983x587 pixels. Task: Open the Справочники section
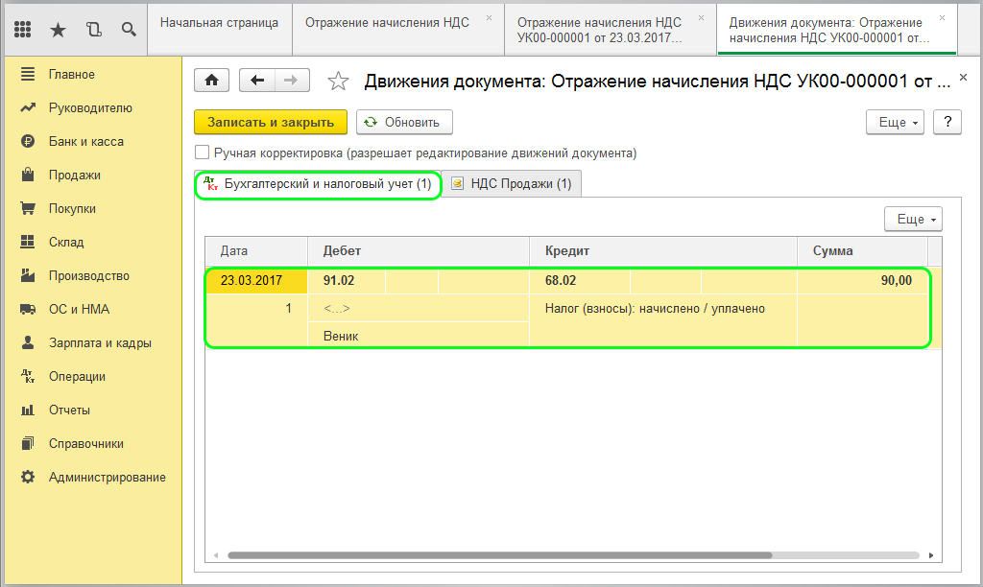pos(85,443)
